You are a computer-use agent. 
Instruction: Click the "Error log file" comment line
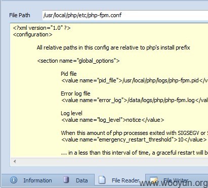coord(75,93)
